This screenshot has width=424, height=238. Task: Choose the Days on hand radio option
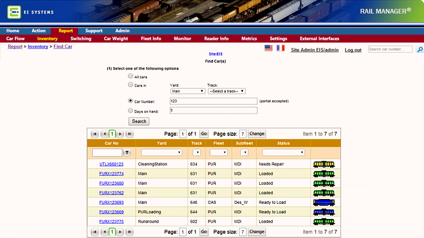(131, 110)
